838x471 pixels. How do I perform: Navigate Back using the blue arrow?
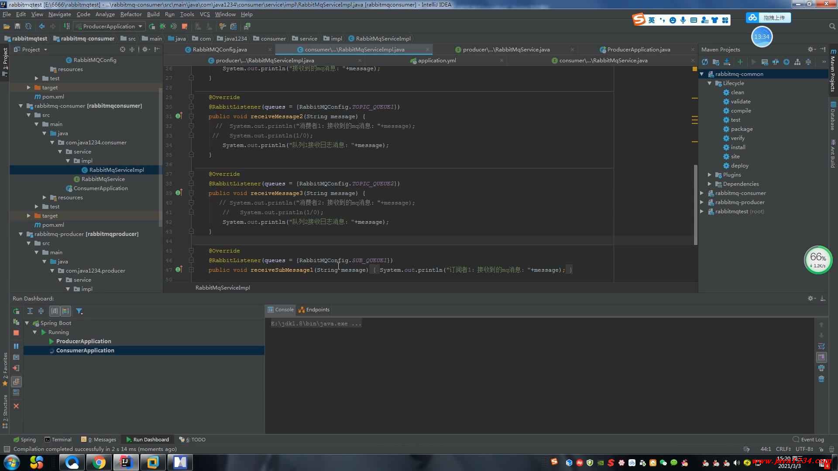tap(42, 26)
